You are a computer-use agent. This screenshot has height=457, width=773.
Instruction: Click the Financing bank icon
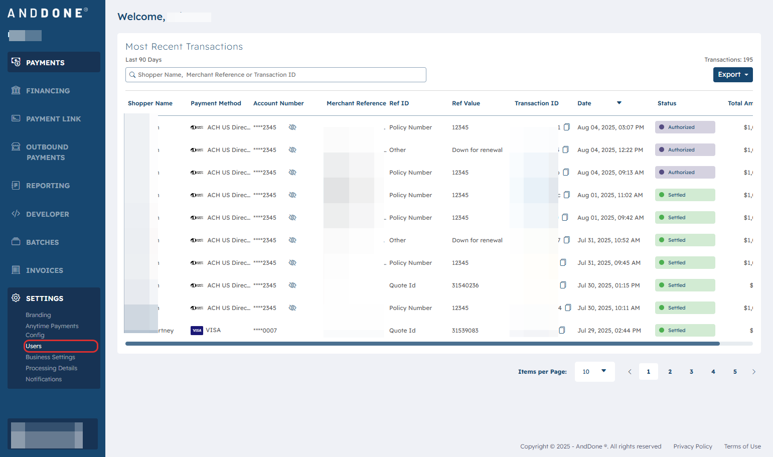[x=16, y=90]
